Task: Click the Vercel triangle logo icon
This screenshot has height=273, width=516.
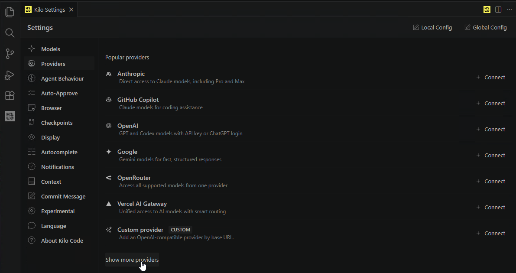Action: pos(109,204)
